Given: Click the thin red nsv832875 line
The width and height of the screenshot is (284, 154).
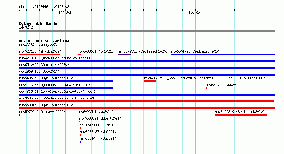Looking at the screenshot, I should click(252, 81).
